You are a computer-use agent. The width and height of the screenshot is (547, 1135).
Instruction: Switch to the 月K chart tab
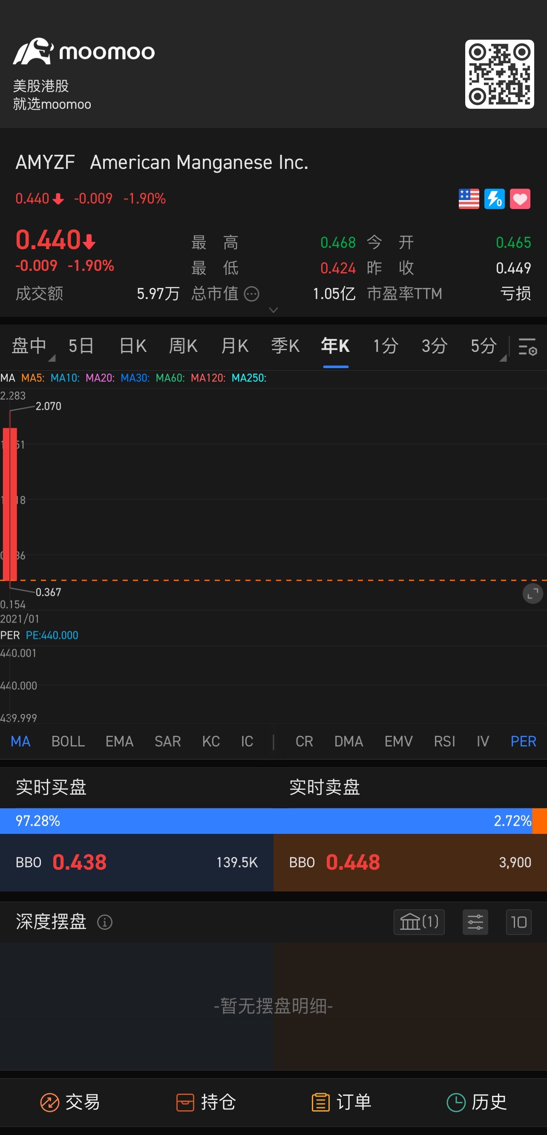click(235, 346)
